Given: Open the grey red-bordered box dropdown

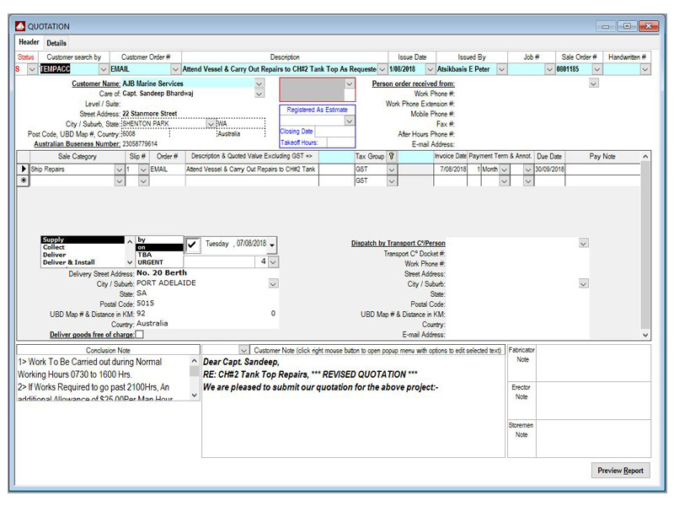Looking at the screenshot, I should (350, 83).
